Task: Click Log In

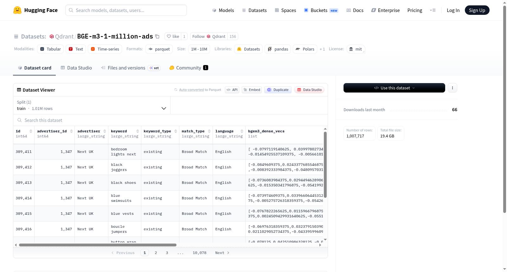Action: (453, 10)
